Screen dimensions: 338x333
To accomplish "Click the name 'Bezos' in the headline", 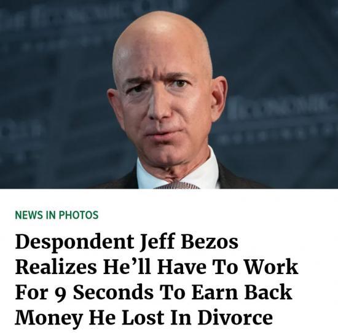I will pyautogui.click(x=210, y=241).
